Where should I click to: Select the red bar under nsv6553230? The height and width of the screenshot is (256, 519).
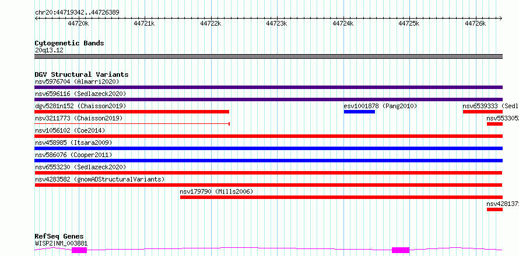268,173
